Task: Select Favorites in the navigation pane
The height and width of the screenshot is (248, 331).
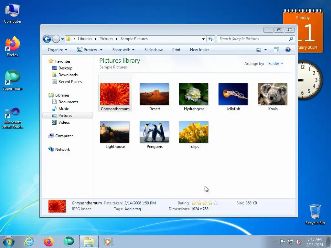Action: [63, 61]
